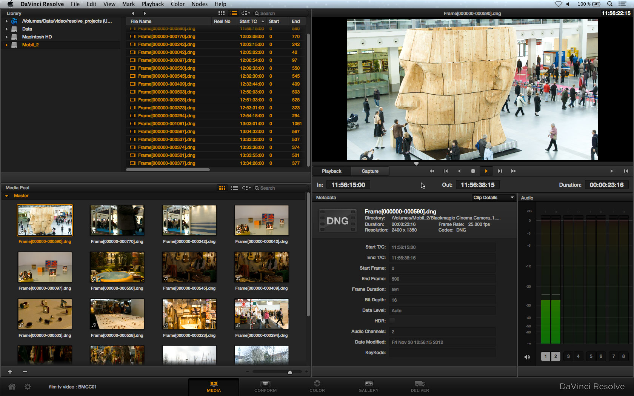Open the Conform page
This screenshot has width=634, height=396.
(x=265, y=386)
